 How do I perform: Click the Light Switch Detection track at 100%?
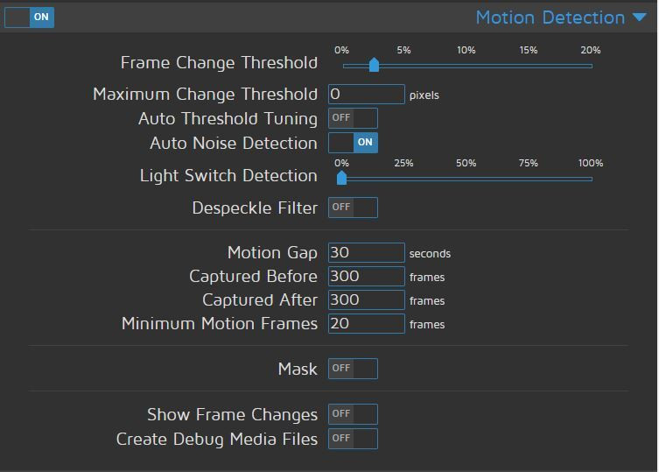click(591, 179)
